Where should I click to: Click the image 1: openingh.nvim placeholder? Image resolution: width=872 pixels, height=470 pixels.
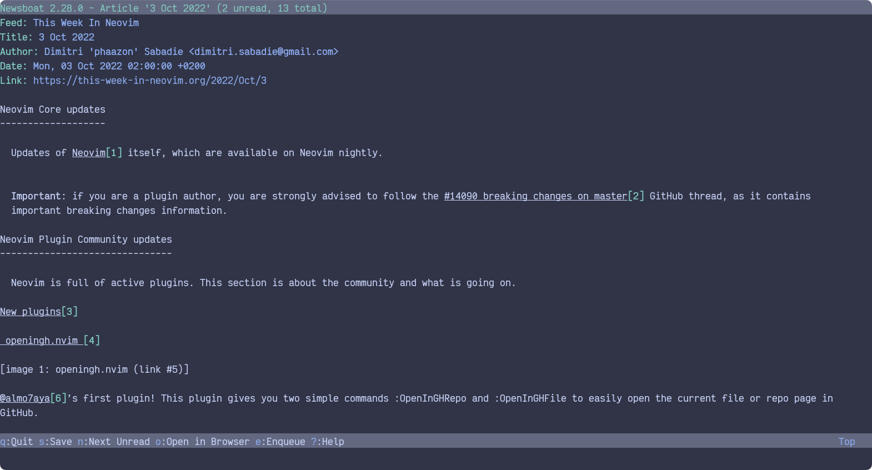[x=94, y=369]
